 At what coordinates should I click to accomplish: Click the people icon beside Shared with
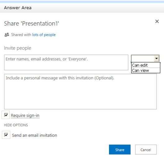click(7, 35)
